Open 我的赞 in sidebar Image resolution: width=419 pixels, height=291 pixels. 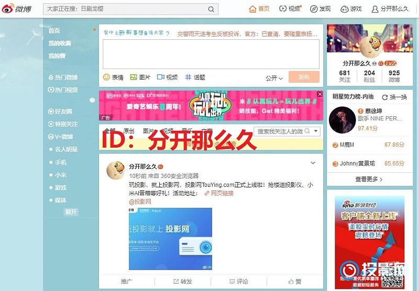57,56
